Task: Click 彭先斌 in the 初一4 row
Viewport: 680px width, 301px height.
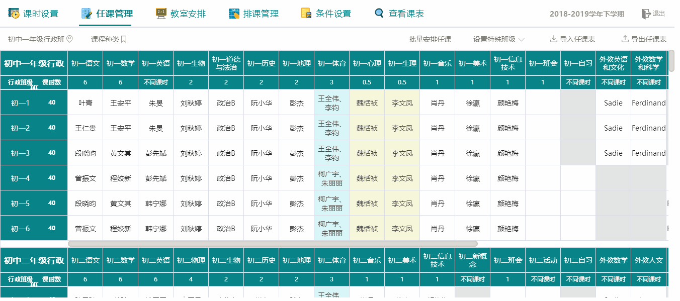Action: coord(156,178)
